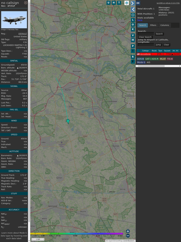
Task: Switch to the Columns tab
Action: click(x=164, y=25)
